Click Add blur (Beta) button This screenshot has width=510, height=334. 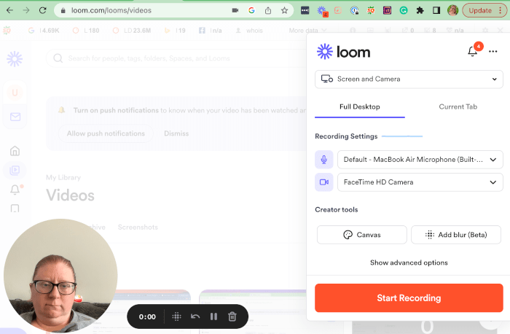click(x=456, y=235)
